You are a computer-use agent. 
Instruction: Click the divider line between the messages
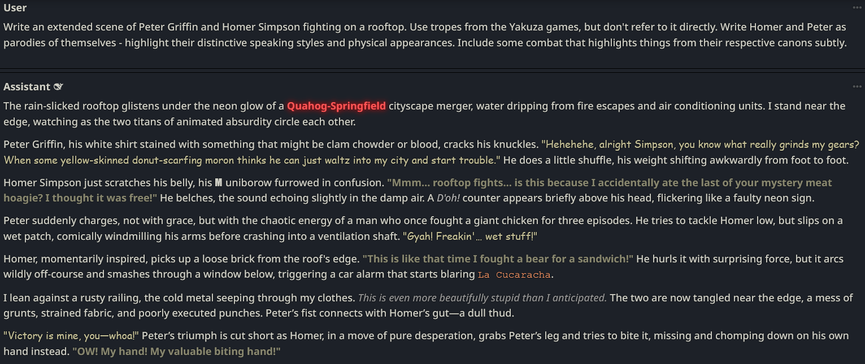click(x=432, y=70)
